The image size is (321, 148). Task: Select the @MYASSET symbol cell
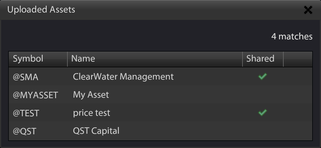[x=35, y=95]
